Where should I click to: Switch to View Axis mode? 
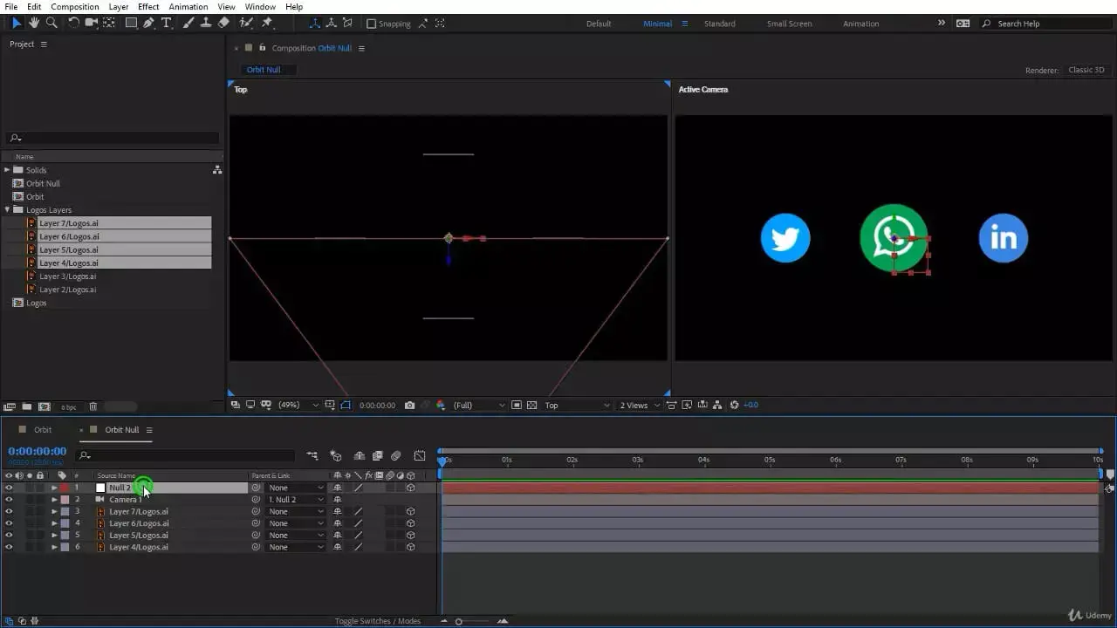pos(346,24)
